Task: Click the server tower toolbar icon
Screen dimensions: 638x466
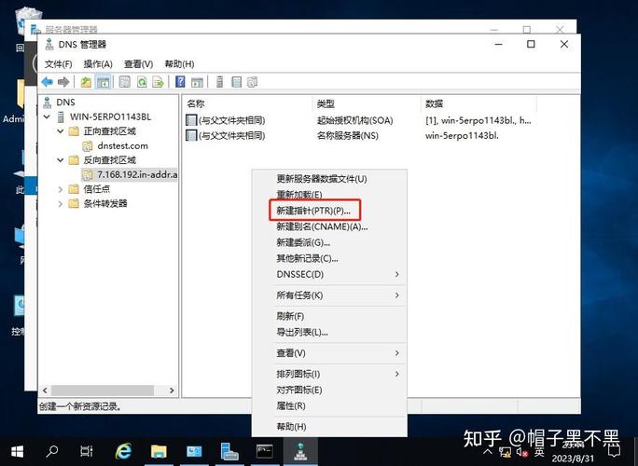Action: coord(219,82)
